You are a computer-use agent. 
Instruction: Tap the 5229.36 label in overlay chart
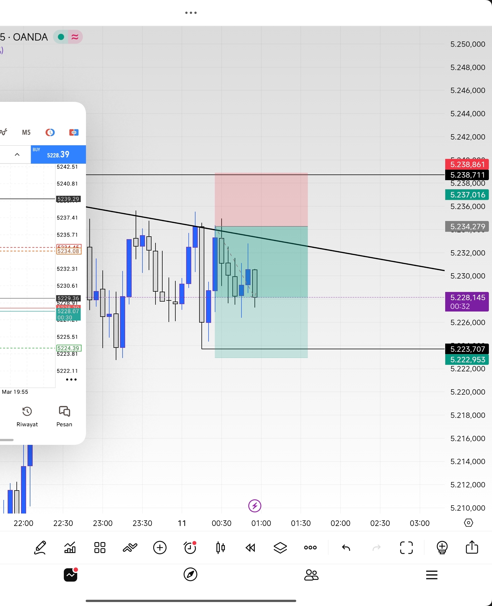[68, 298]
